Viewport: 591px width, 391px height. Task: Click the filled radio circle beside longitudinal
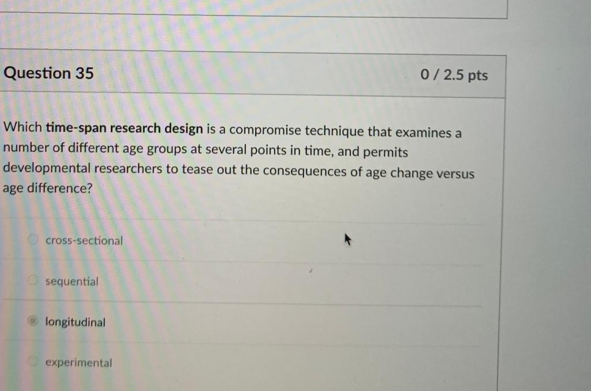[x=33, y=321]
